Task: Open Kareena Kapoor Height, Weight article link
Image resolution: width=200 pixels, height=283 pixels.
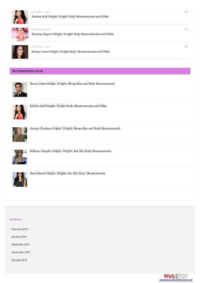Action: coord(72,34)
